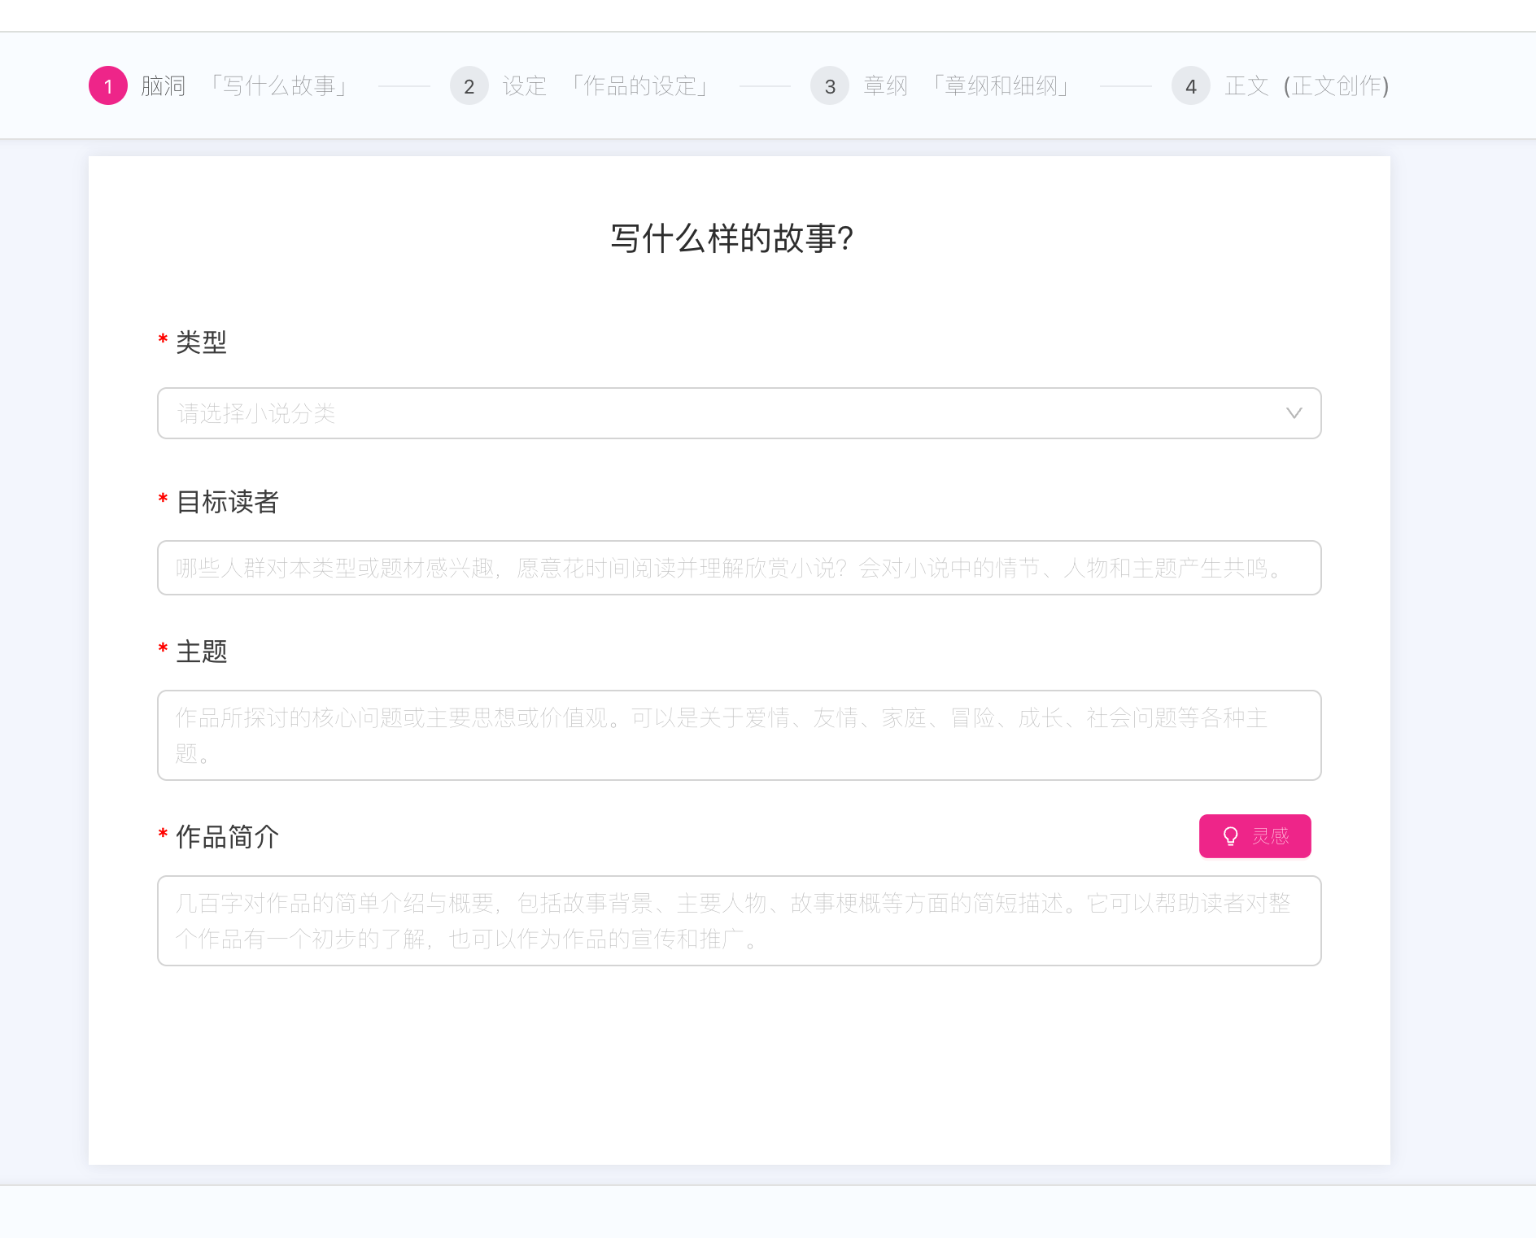The image size is (1536, 1238).
Task: Click the chevron arrow in the 类型 selector
Action: [x=1295, y=413]
